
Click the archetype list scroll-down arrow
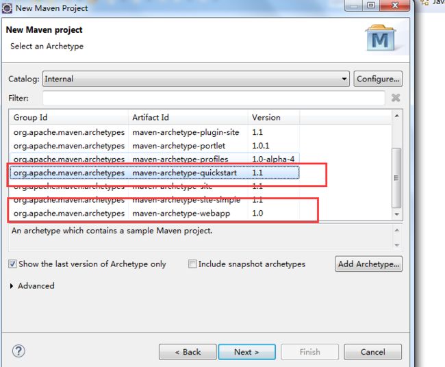click(397, 214)
